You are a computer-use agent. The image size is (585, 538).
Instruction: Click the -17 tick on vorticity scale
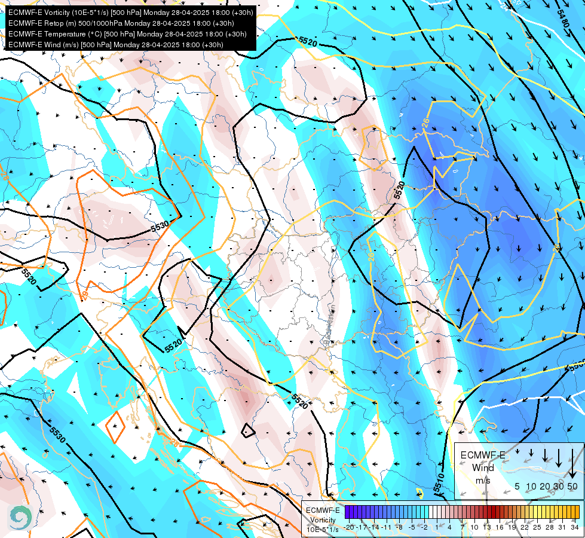coord(362,527)
